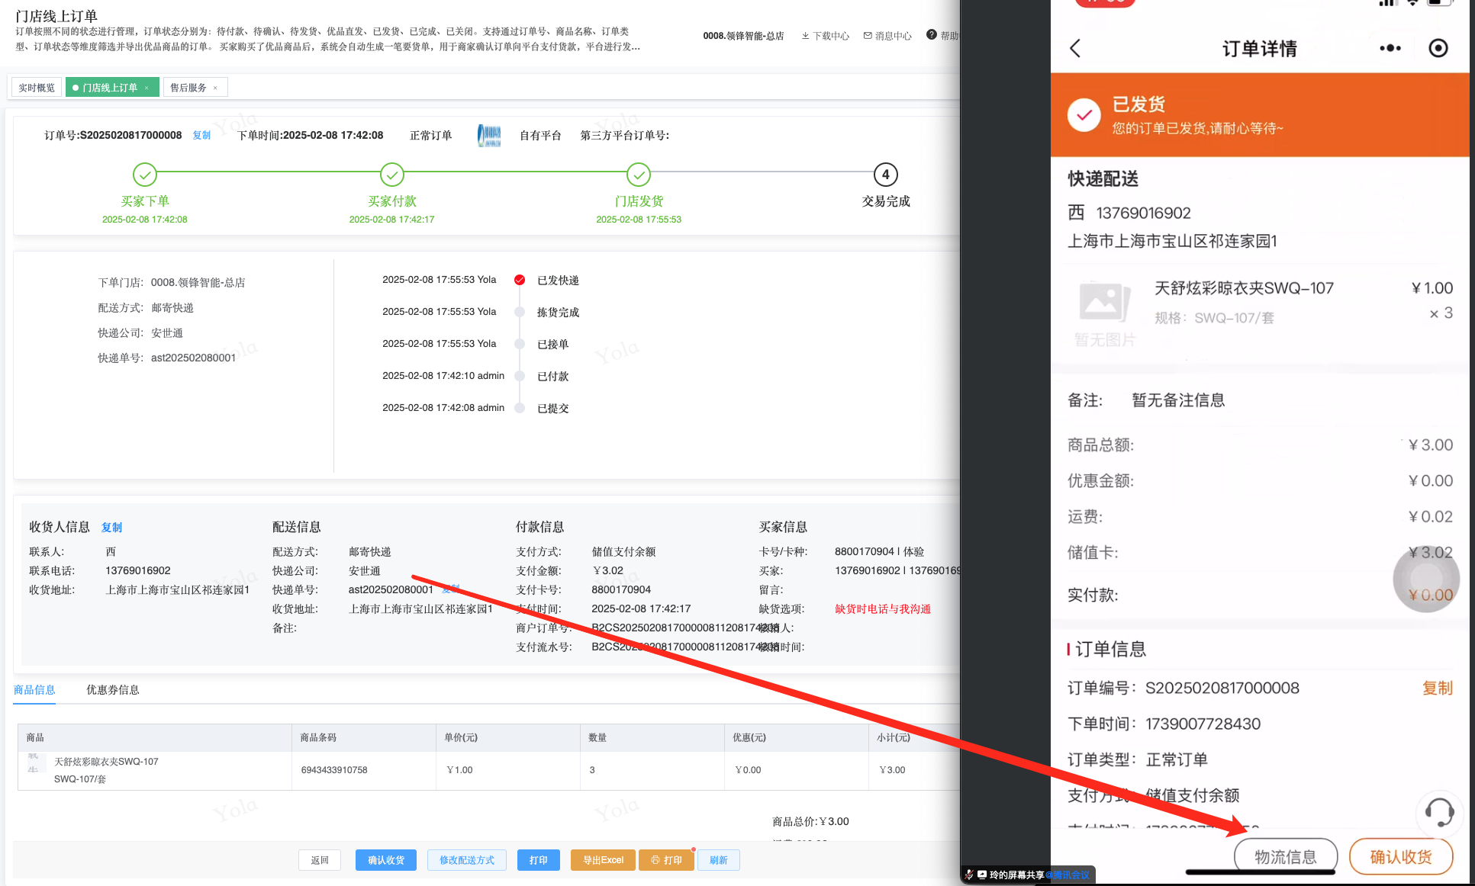
Task: Click the barcode icon beside 正常订单
Action: (488, 136)
